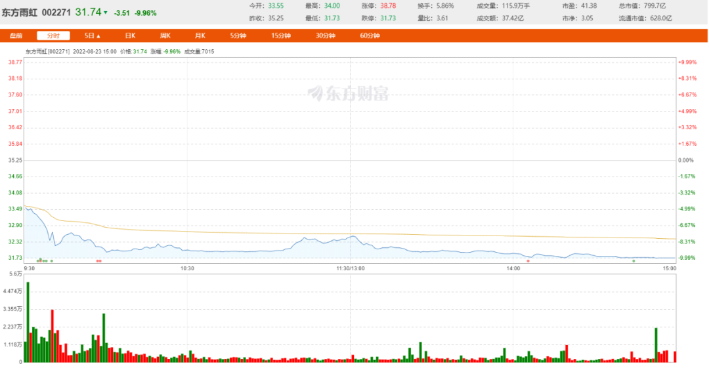Click the tallest green opening volume bar

(x=28, y=322)
